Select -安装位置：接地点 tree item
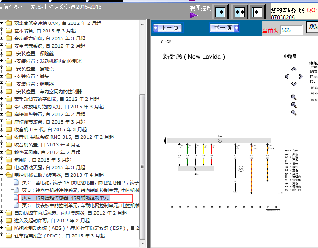 34,69
